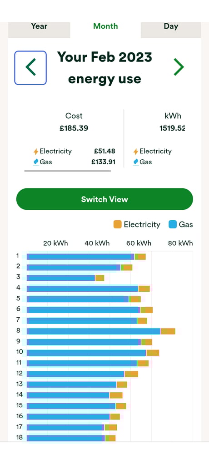This screenshot has width=209, height=466.
Task: Go to next month with right arrow
Action: coord(179,67)
